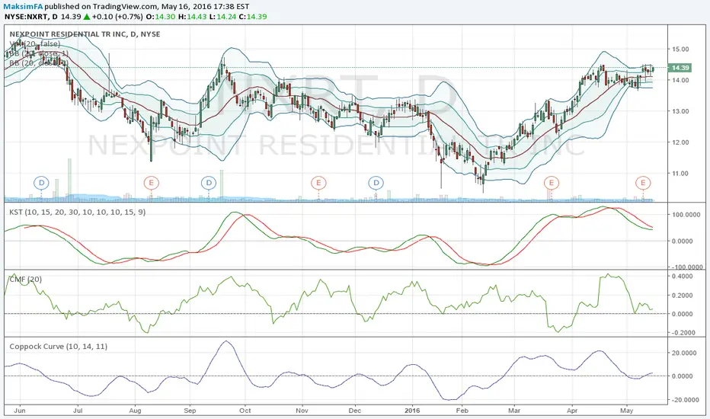Click the 14.00 price axis label
The image size is (710, 419).
(680, 80)
